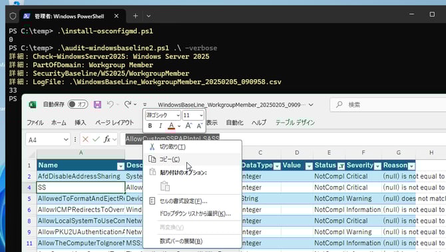Open the PowerShell new tab profile dropdown
Screen dimensions: 446x252
pyautogui.click(x=148, y=16)
